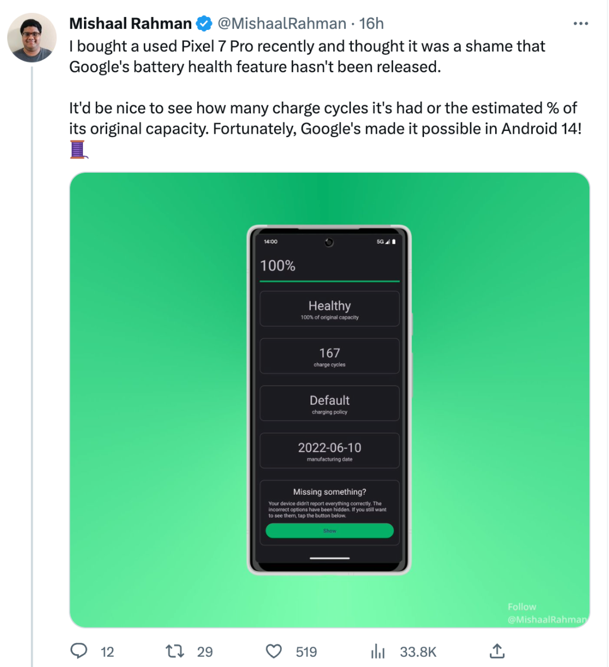Click the @MishaalRahman handle link
Viewport: 609px width, 667px height.
282,24
